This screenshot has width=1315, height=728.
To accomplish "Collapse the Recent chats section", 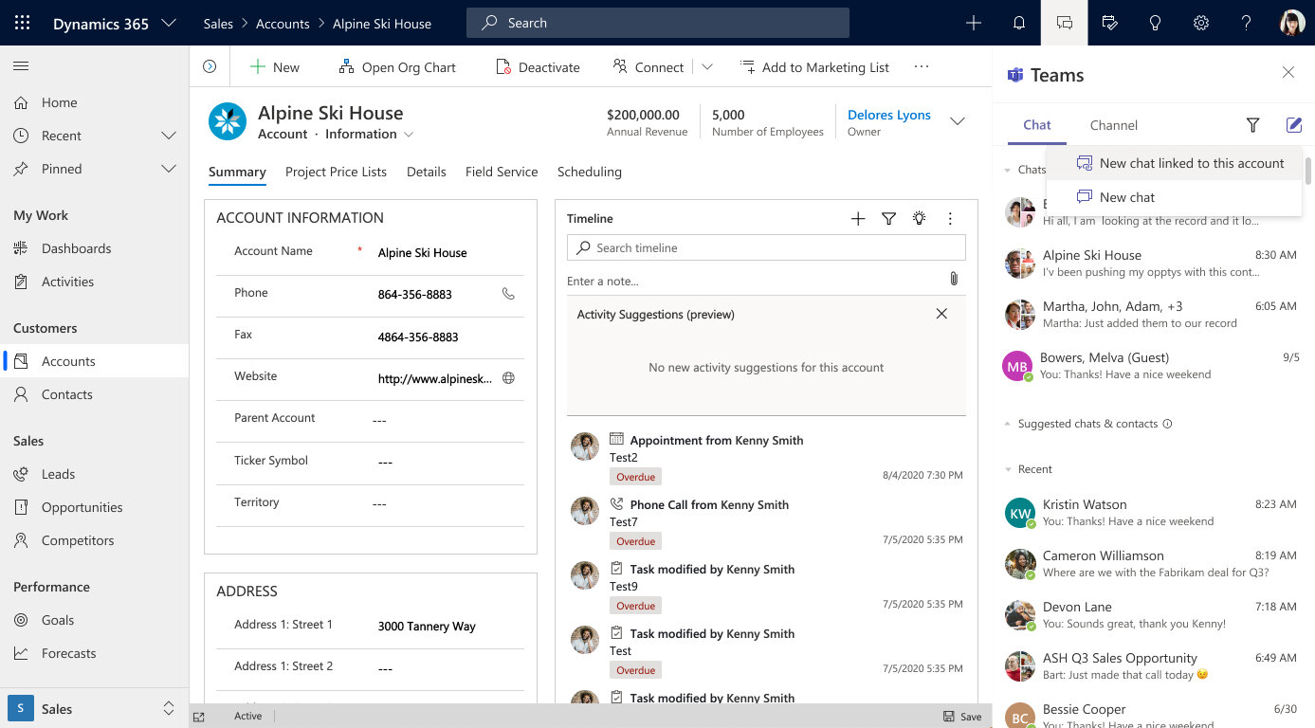I will [1008, 469].
